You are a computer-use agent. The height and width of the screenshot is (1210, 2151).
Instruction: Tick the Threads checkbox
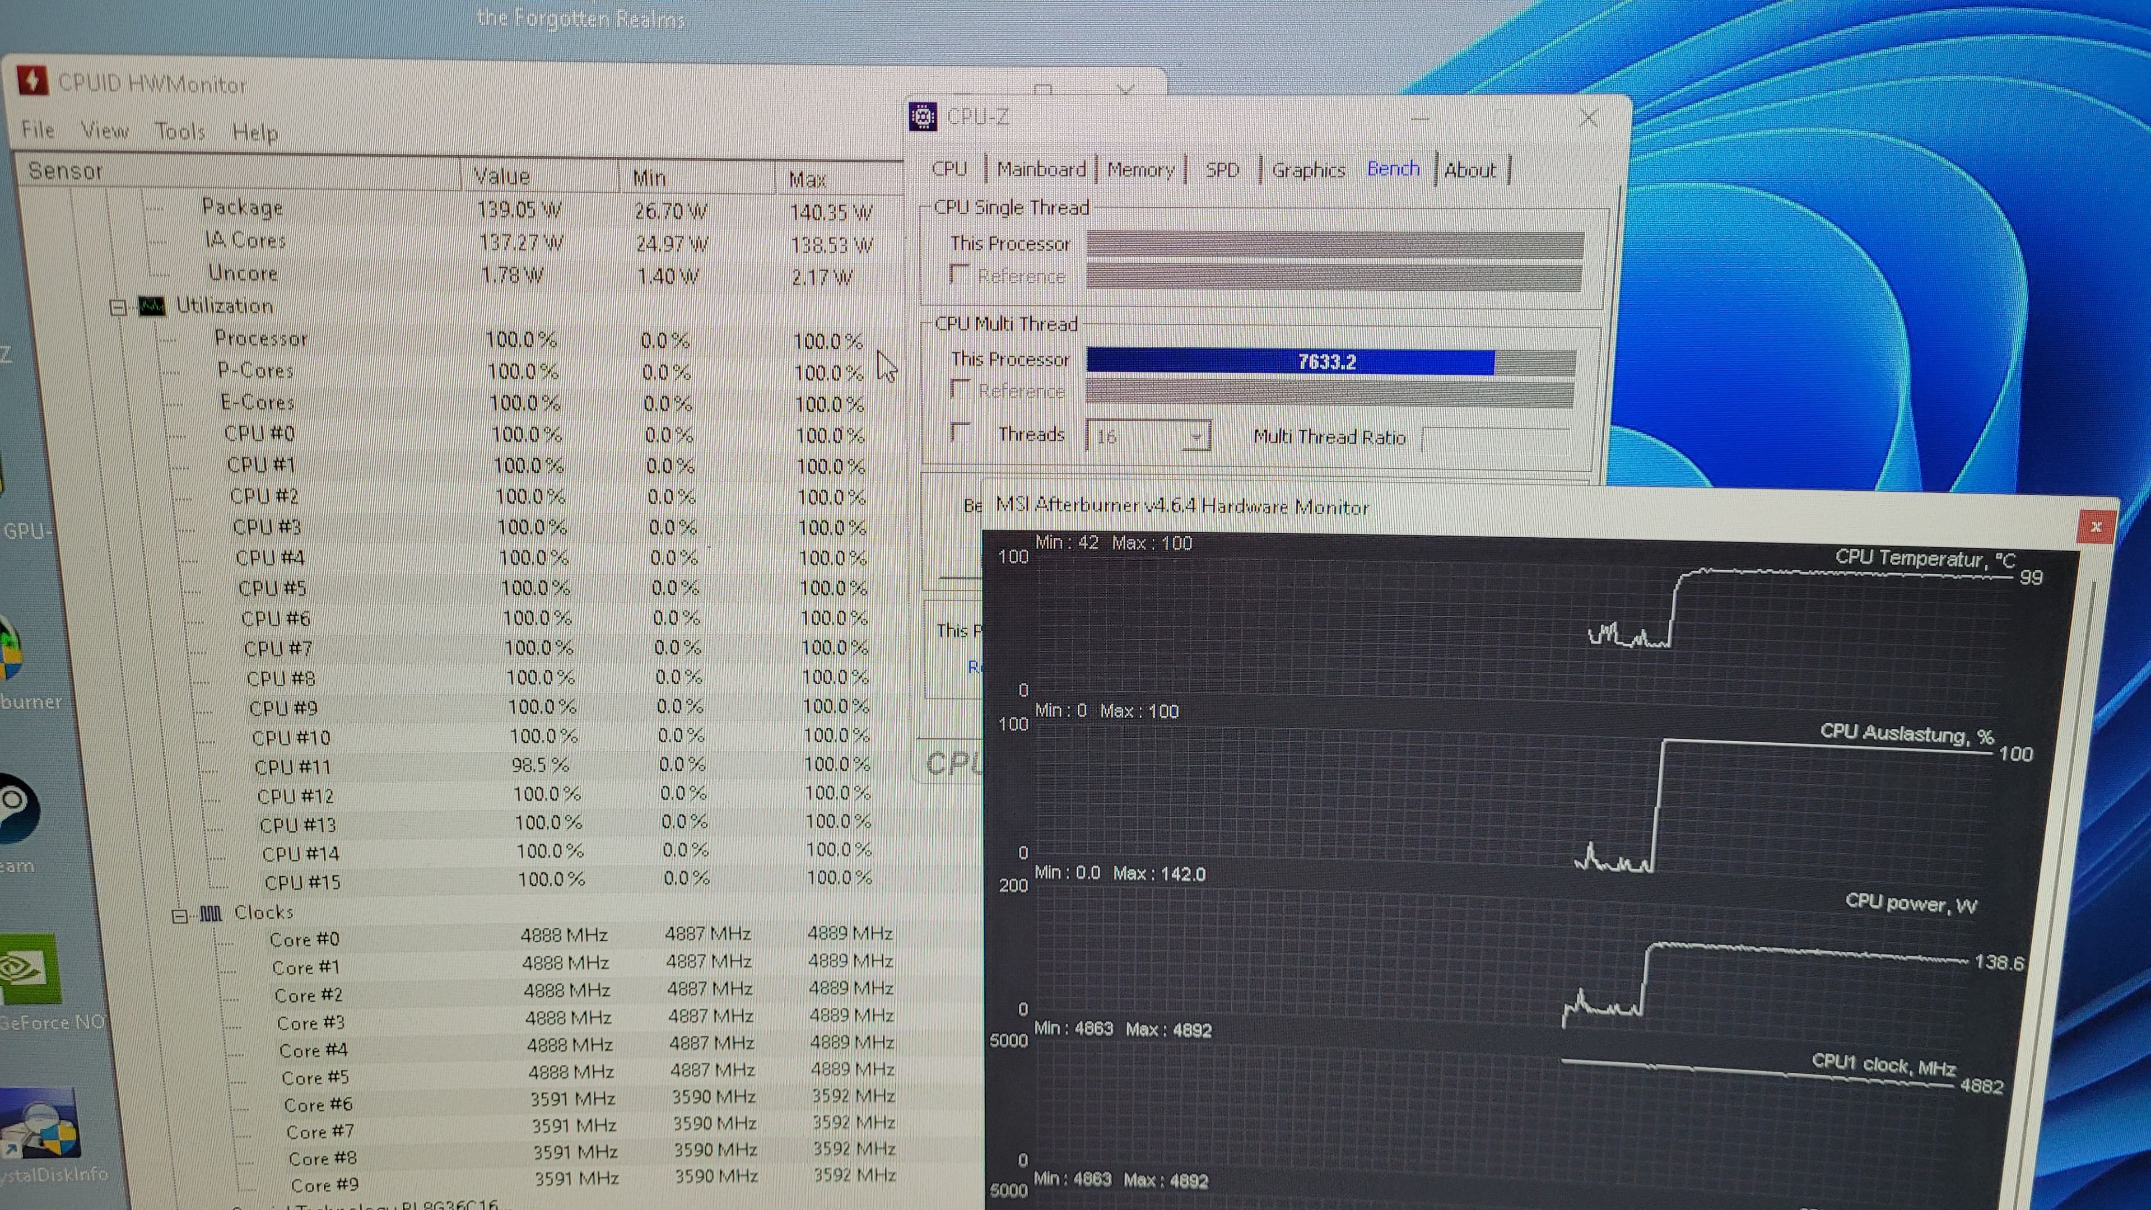(x=960, y=432)
